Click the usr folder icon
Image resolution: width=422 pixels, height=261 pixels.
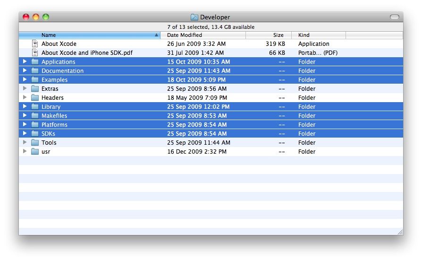(35, 151)
